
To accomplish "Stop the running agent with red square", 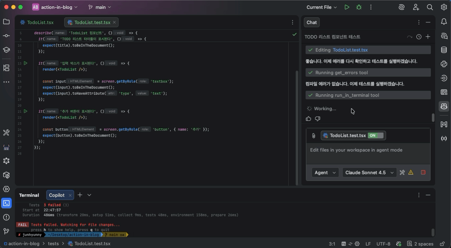I will [x=423, y=172].
